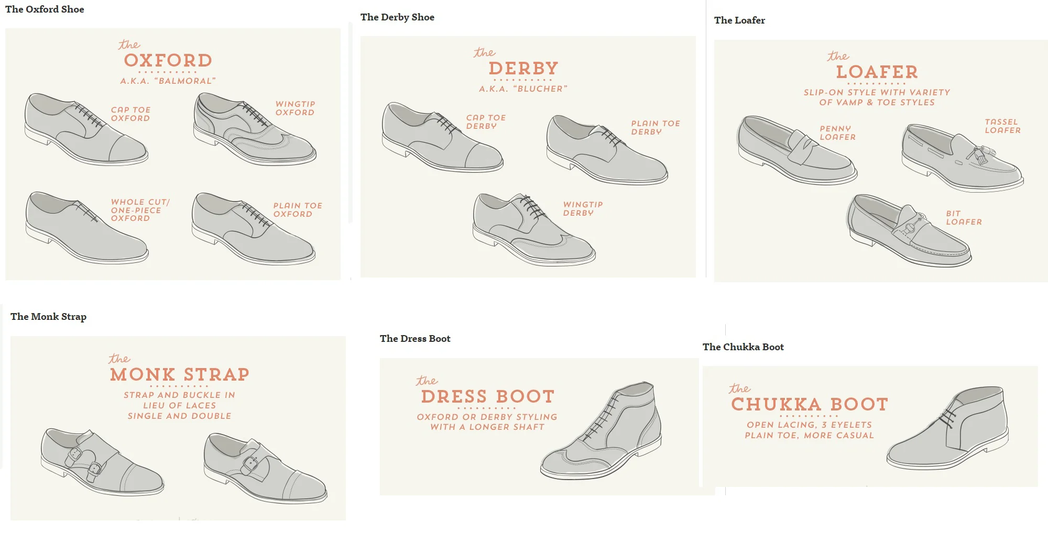Click the 'BIT LOAFER' label

[x=964, y=218]
